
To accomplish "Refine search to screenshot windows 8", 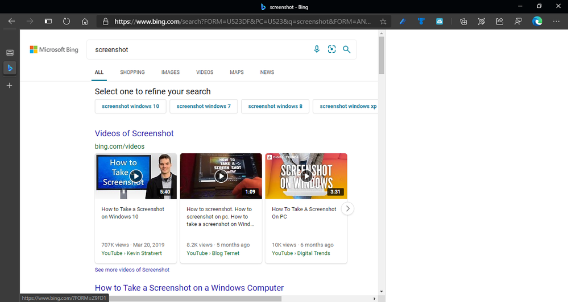I will pyautogui.click(x=275, y=106).
